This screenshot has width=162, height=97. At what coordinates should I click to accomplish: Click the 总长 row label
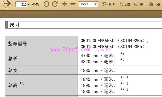13,59
